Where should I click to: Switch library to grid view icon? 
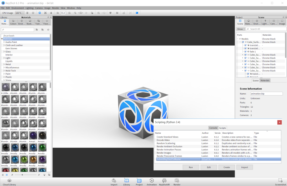7,175
